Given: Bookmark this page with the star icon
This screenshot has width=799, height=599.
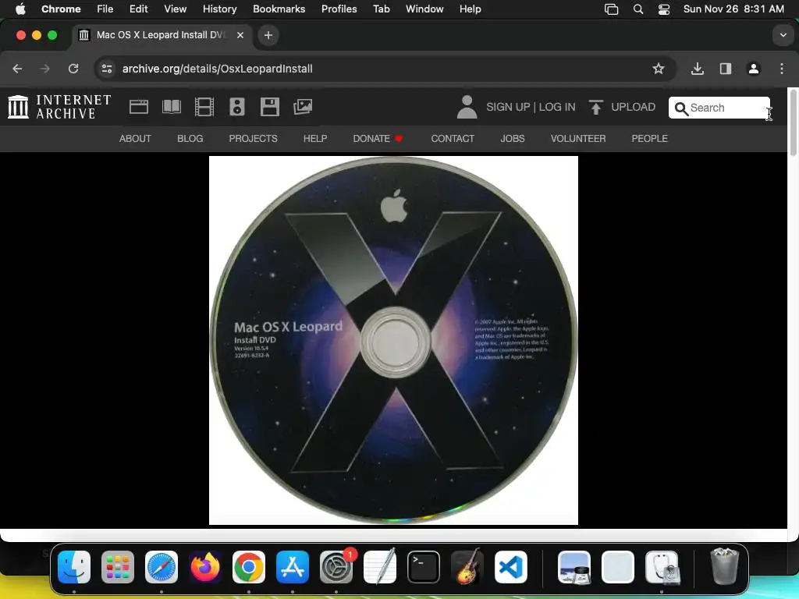Looking at the screenshot, I should 659,69.
